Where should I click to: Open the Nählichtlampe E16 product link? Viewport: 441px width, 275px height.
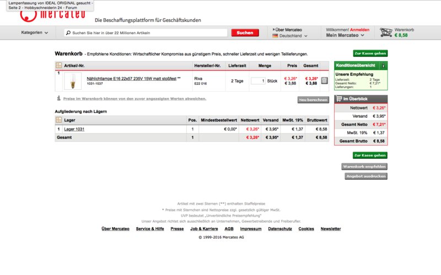pos(132,79)
